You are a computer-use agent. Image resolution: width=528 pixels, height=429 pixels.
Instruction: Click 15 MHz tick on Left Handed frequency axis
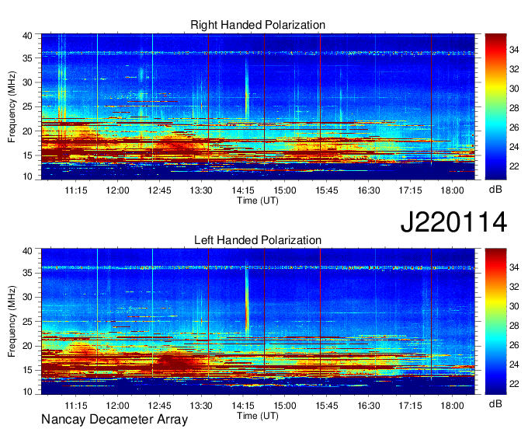(x=27, y=371)
